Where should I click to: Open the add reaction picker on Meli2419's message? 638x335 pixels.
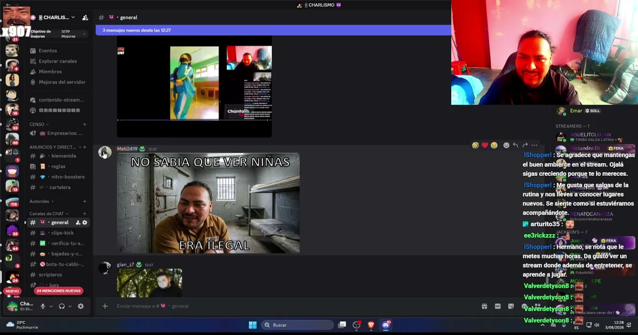click(506, 146)
